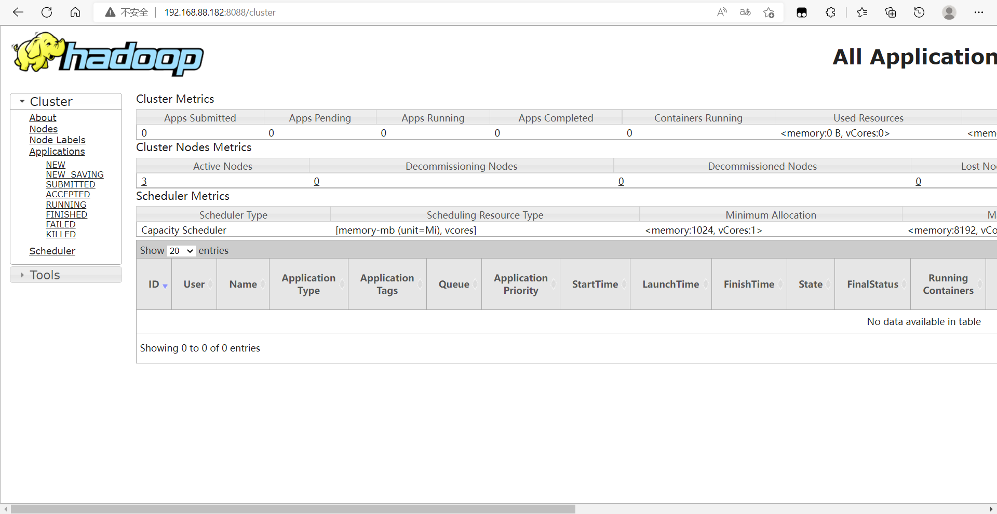
Task: Sort the table by User column
Action: pyautogui.click(x=194, y=284)
